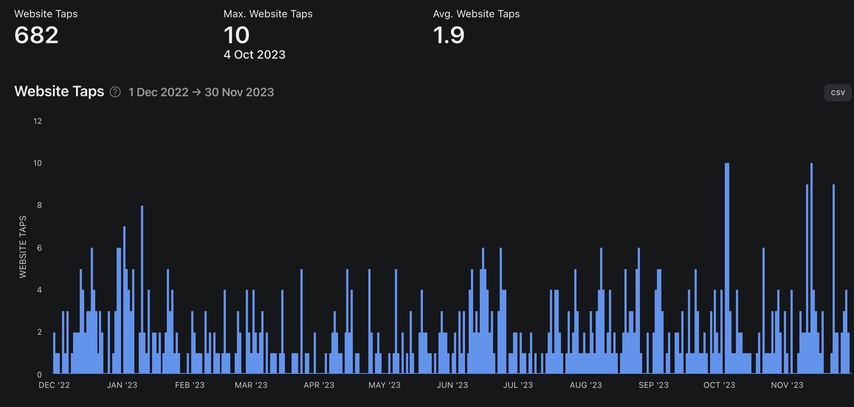Click the NOV '23 x-axis label
Viewport: 854px width, 407px height.
(x=787, y=385)
